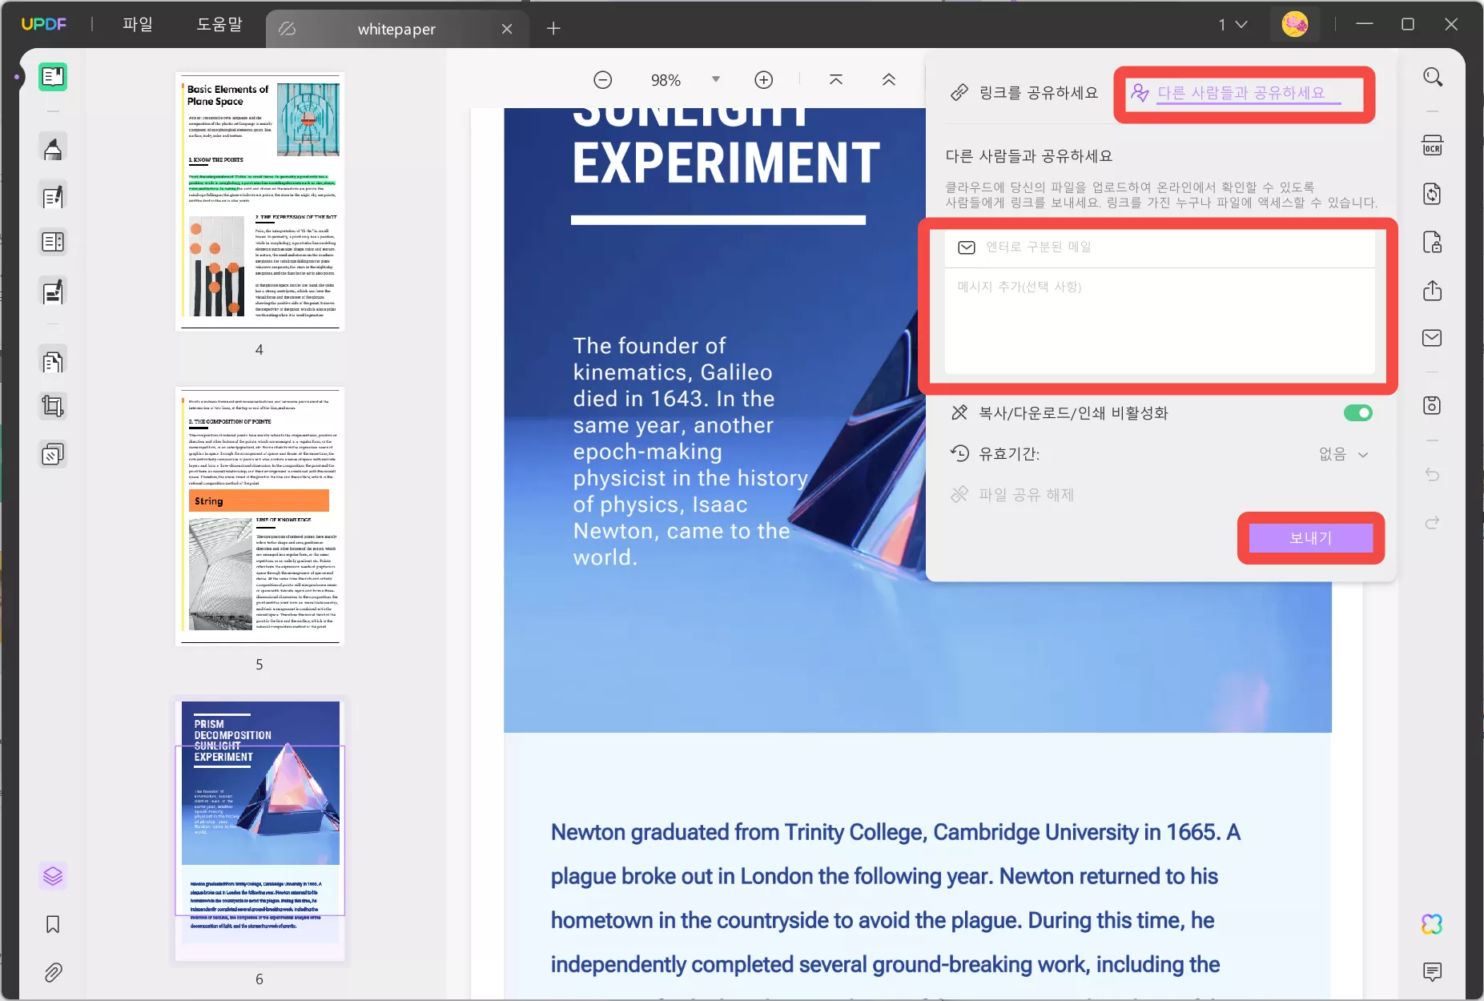Click the 엔터로 구분된 메일 email field
This screenshot has height=1001, width=1484.
coord(1160,247)
